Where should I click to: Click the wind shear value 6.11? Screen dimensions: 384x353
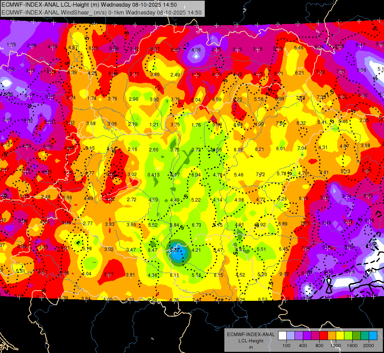[x=175, y=275]
